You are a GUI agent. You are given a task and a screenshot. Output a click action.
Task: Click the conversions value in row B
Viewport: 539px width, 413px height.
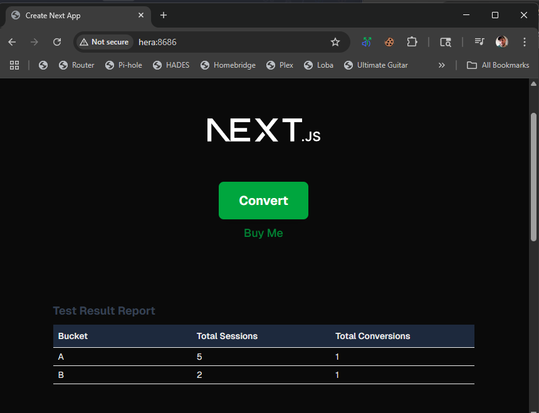[337, 375]
